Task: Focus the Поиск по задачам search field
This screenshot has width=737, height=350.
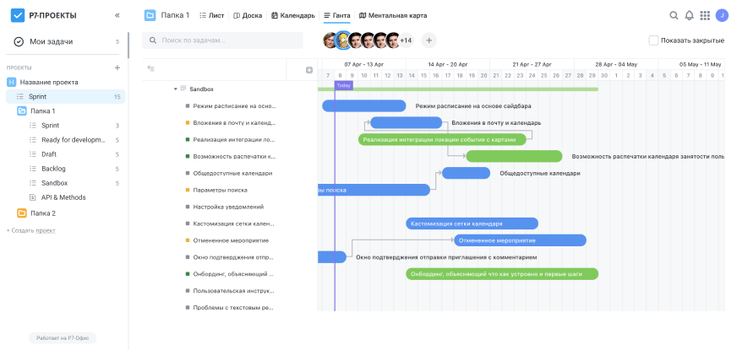Action: coord(223,40)
